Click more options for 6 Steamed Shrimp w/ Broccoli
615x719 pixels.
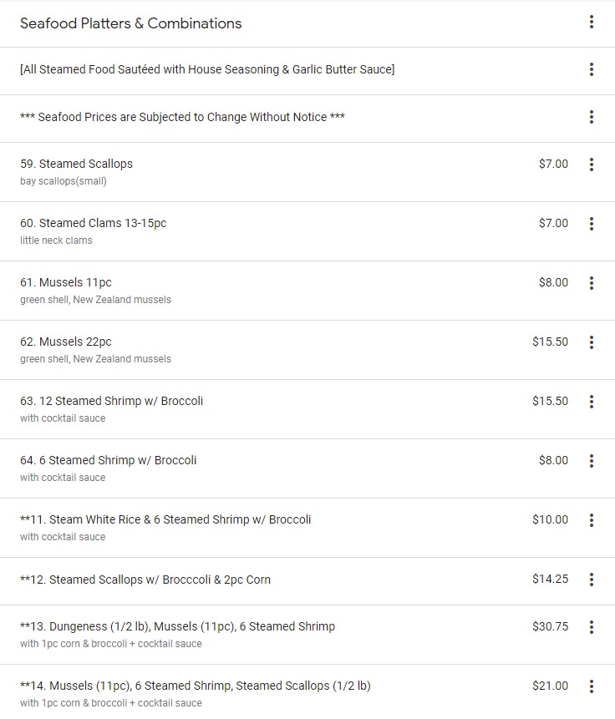(592, 461)
